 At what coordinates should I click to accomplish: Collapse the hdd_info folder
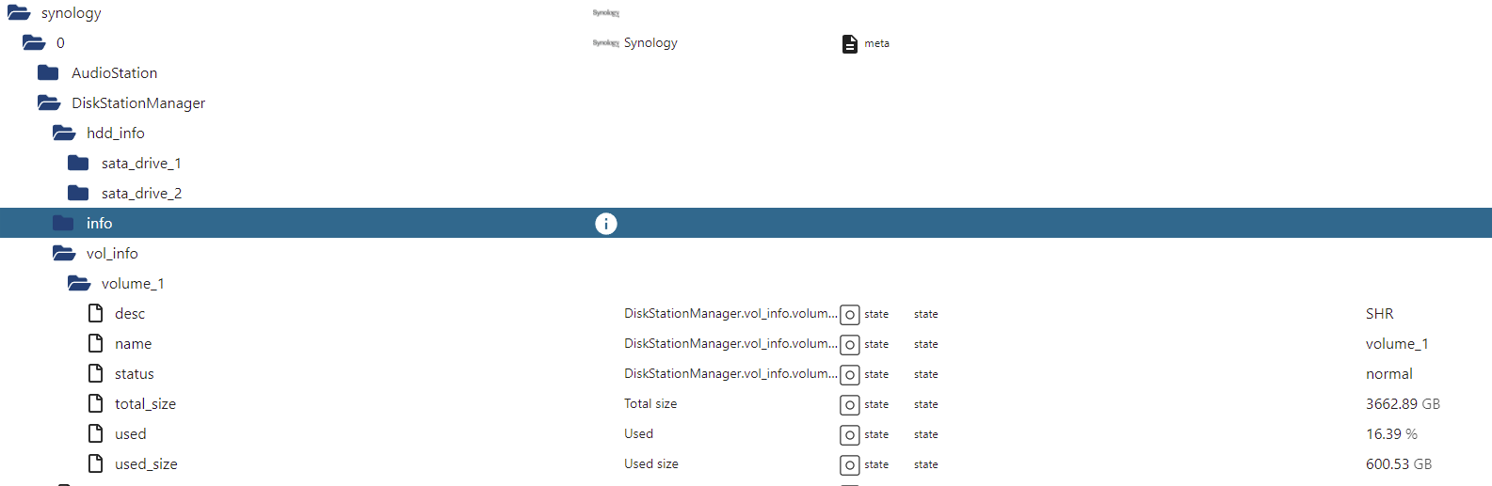[x=64, y=133]
